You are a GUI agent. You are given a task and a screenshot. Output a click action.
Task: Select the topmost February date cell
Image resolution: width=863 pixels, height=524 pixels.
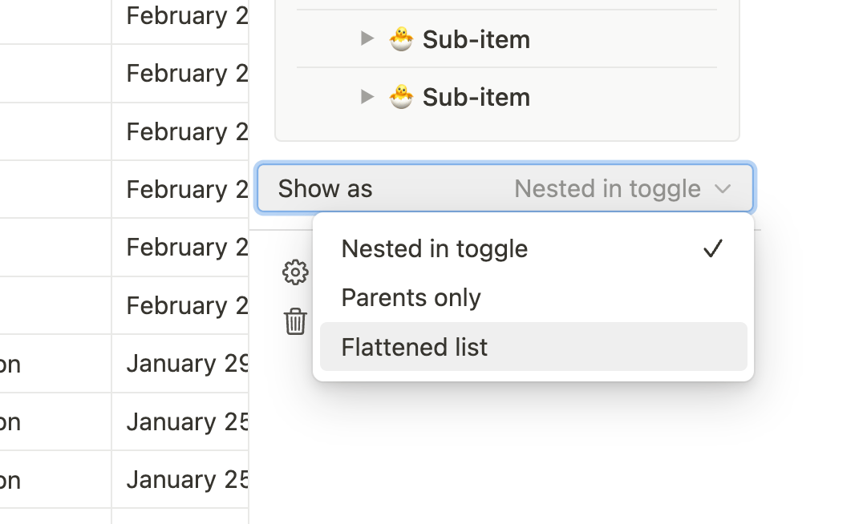pyautogui.click(x=180, y=17)
